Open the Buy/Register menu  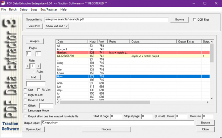tap(49, 9)
